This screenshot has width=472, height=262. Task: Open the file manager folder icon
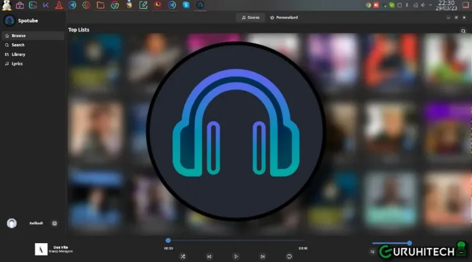(100, 5)
